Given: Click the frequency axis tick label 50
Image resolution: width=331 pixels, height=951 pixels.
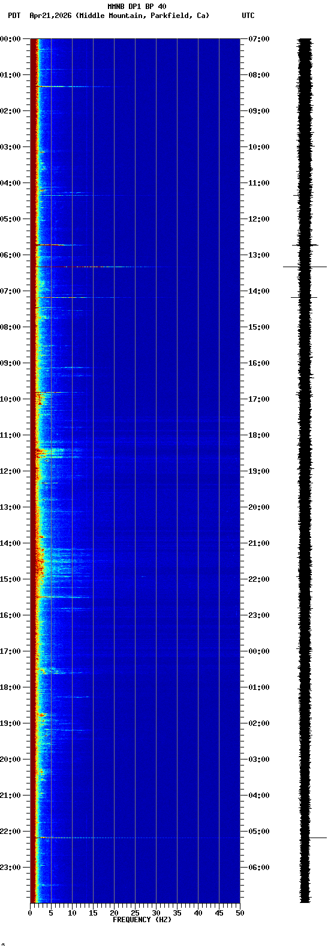Looking at the screenshot, I should (240, 913).
